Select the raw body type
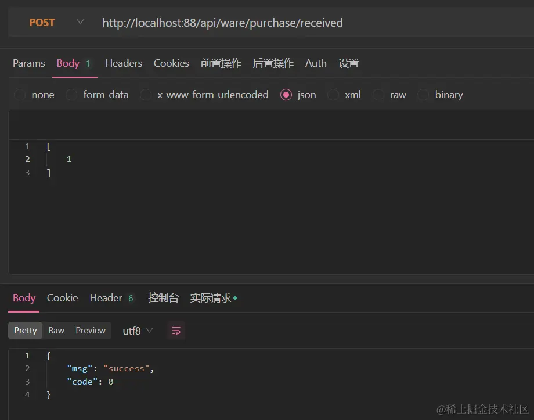 coord(389,95)
